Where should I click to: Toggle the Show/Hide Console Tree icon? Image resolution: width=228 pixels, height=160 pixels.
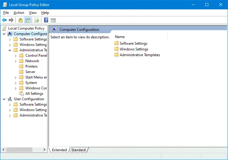tap(28, 20)
